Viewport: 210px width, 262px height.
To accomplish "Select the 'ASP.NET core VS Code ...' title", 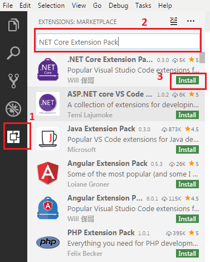I will [110, 94].
